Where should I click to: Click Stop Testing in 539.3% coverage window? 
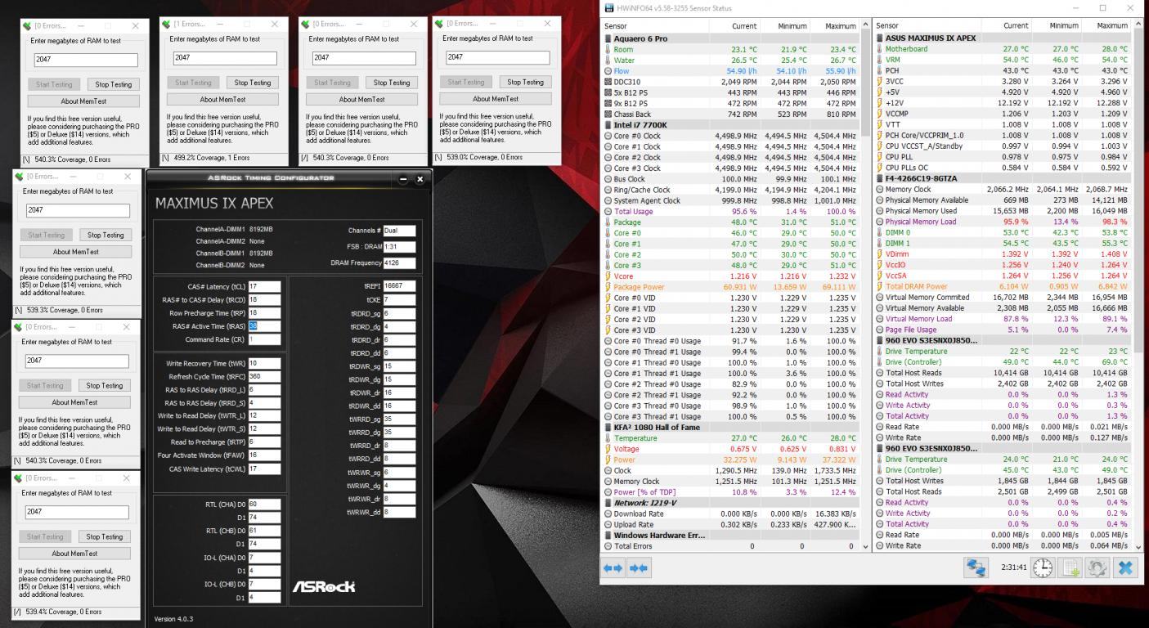[105, 235]
